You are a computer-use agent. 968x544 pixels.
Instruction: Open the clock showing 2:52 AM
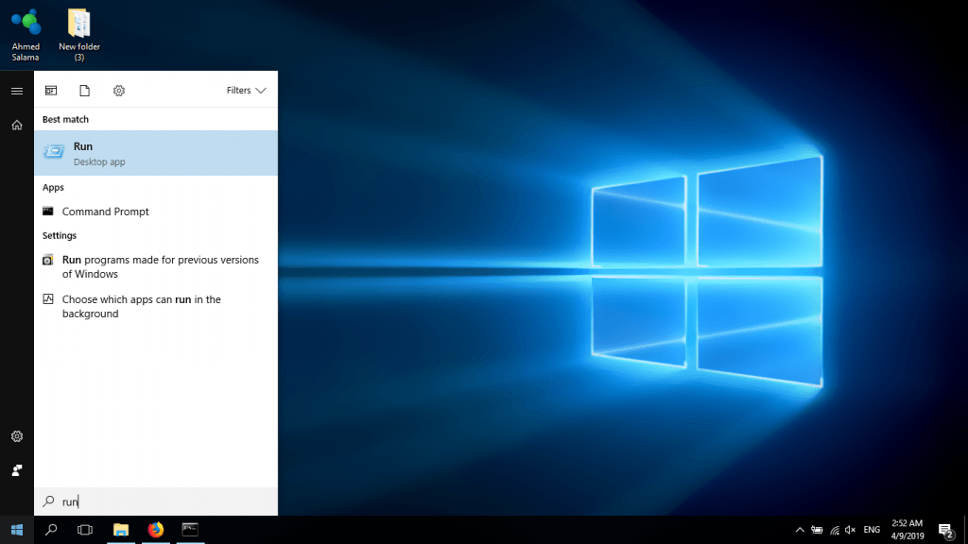coord(907,530)
